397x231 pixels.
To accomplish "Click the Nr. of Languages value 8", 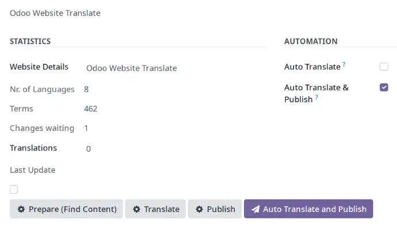I will click(86, 89).
